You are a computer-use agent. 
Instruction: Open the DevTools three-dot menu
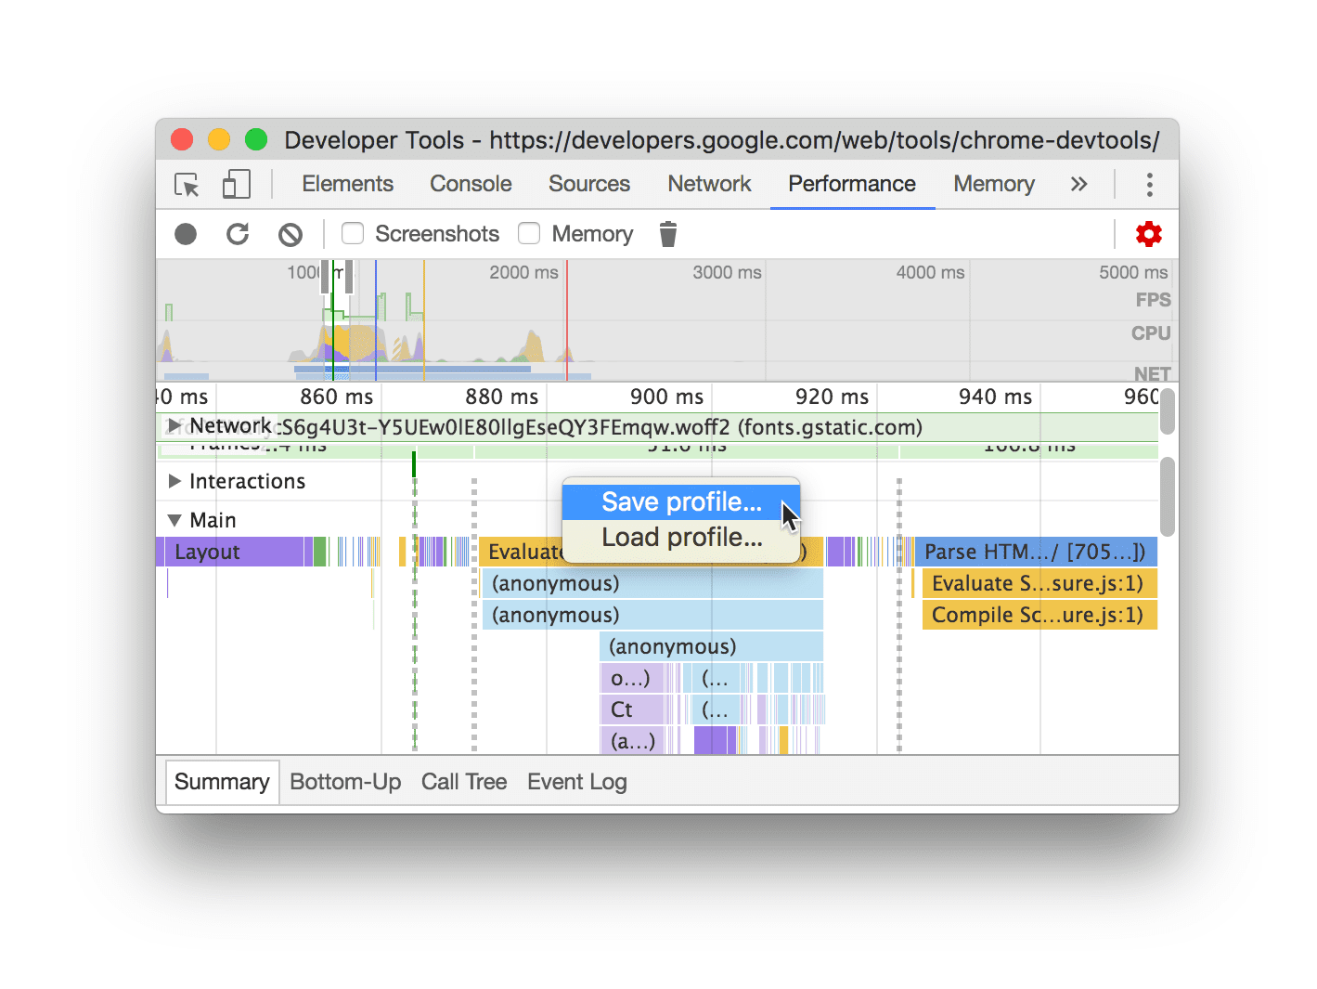(x=1149, y=185)
